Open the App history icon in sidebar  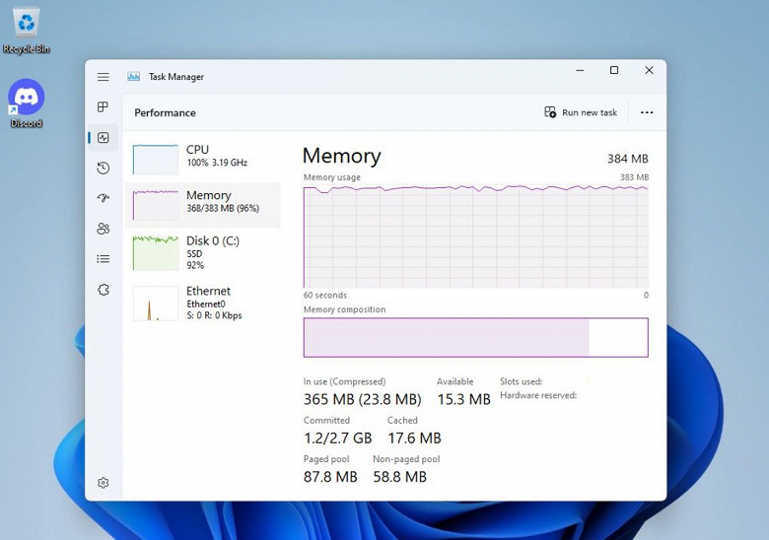pos(104,169)
